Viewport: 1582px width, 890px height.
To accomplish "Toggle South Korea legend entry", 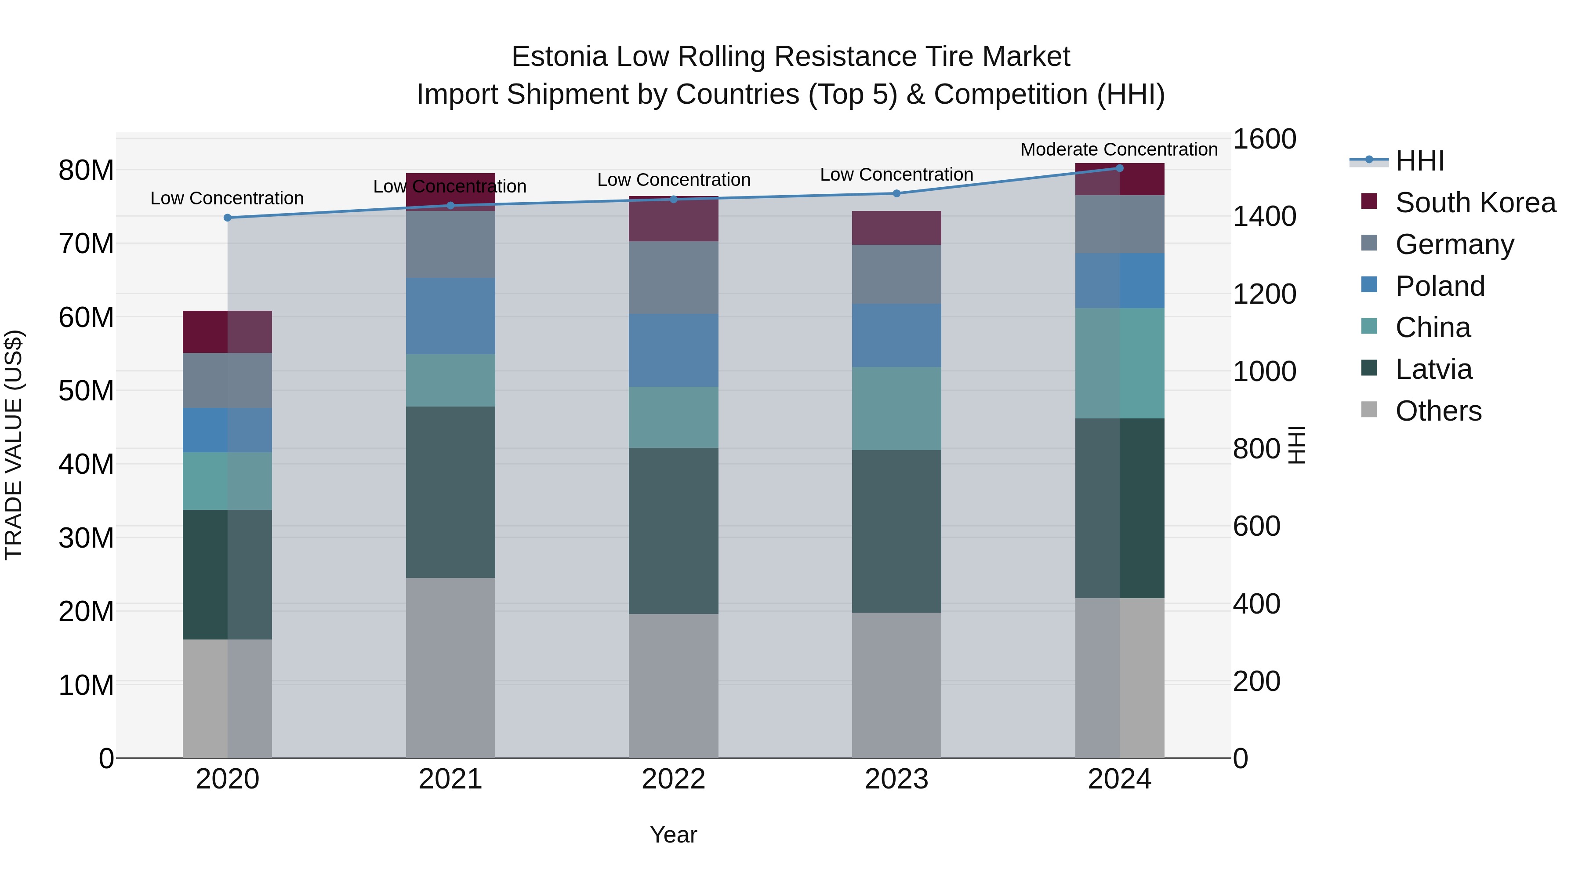I will pos(1458,203).
